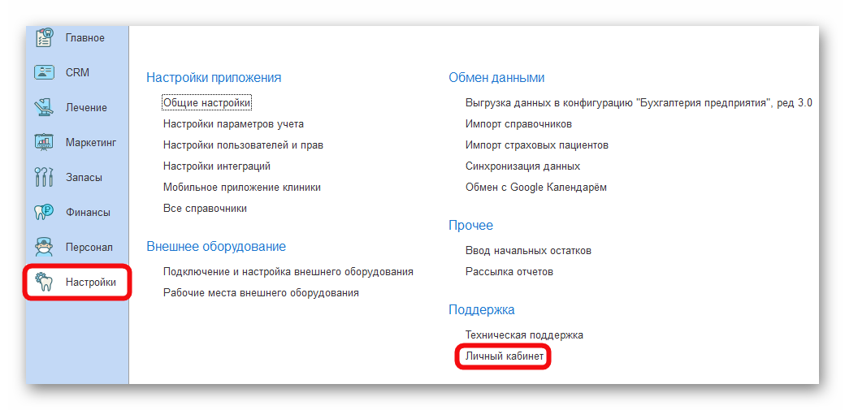845x410 pixels.
Task: Open Импорт страховых пациентов
Action: pyautogui.click(x=537, y=145)
